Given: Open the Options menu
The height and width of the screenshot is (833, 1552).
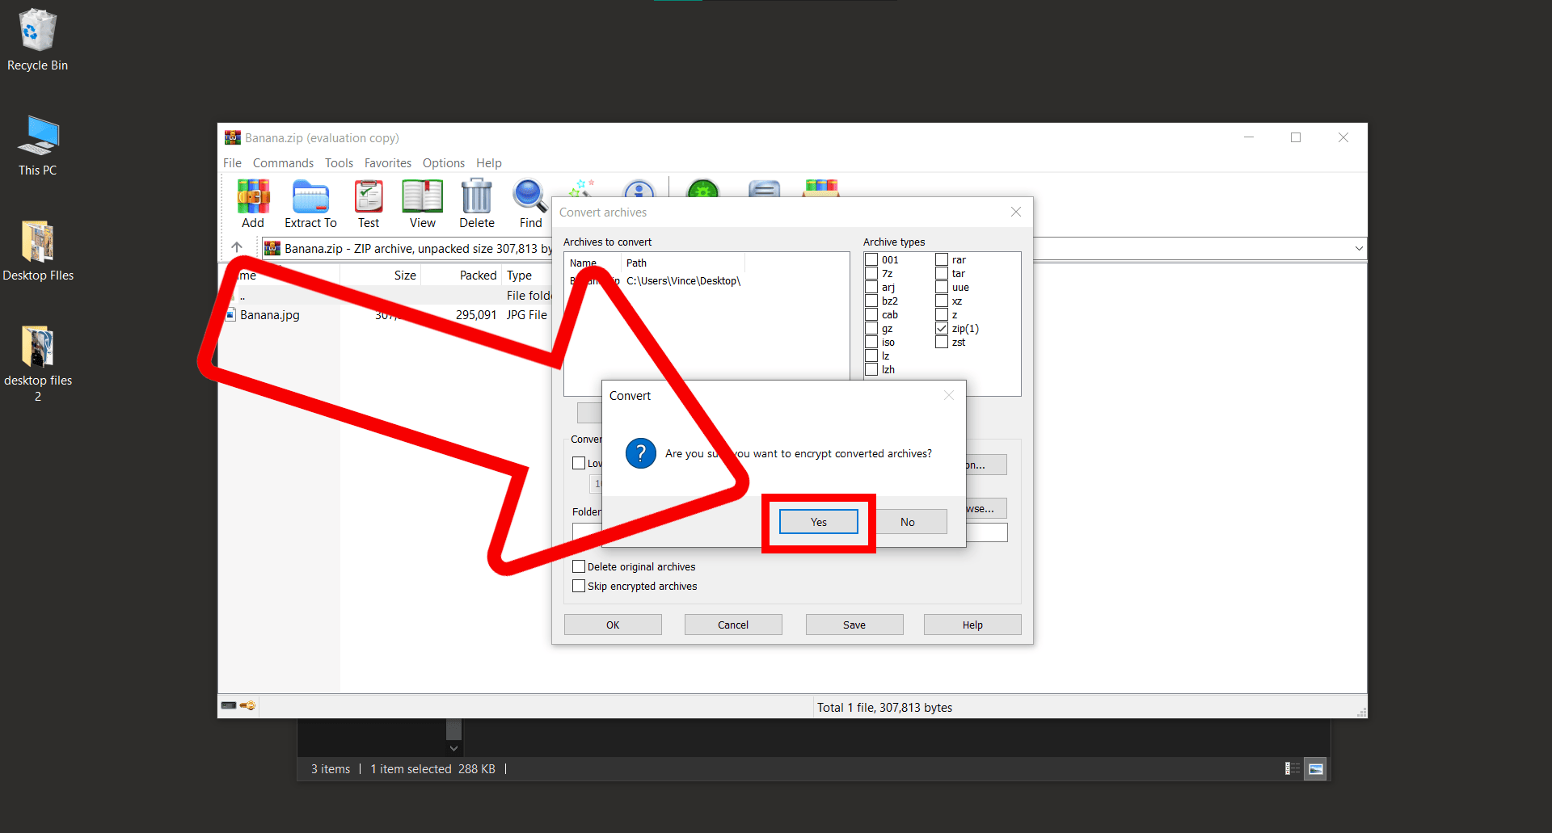Looking at the screenshot, I should point(443,162).
